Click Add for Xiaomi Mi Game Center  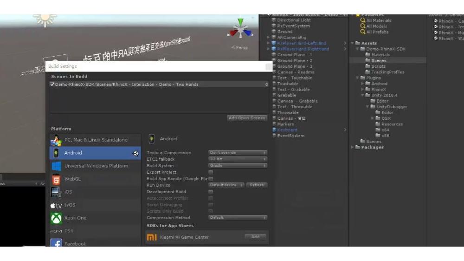[255, 237]
